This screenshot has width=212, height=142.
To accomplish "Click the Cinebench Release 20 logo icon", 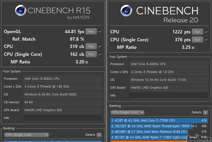I will click(126, 11).
